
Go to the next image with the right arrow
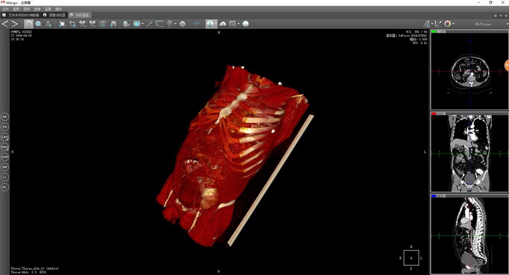click(x=15, y=24)
